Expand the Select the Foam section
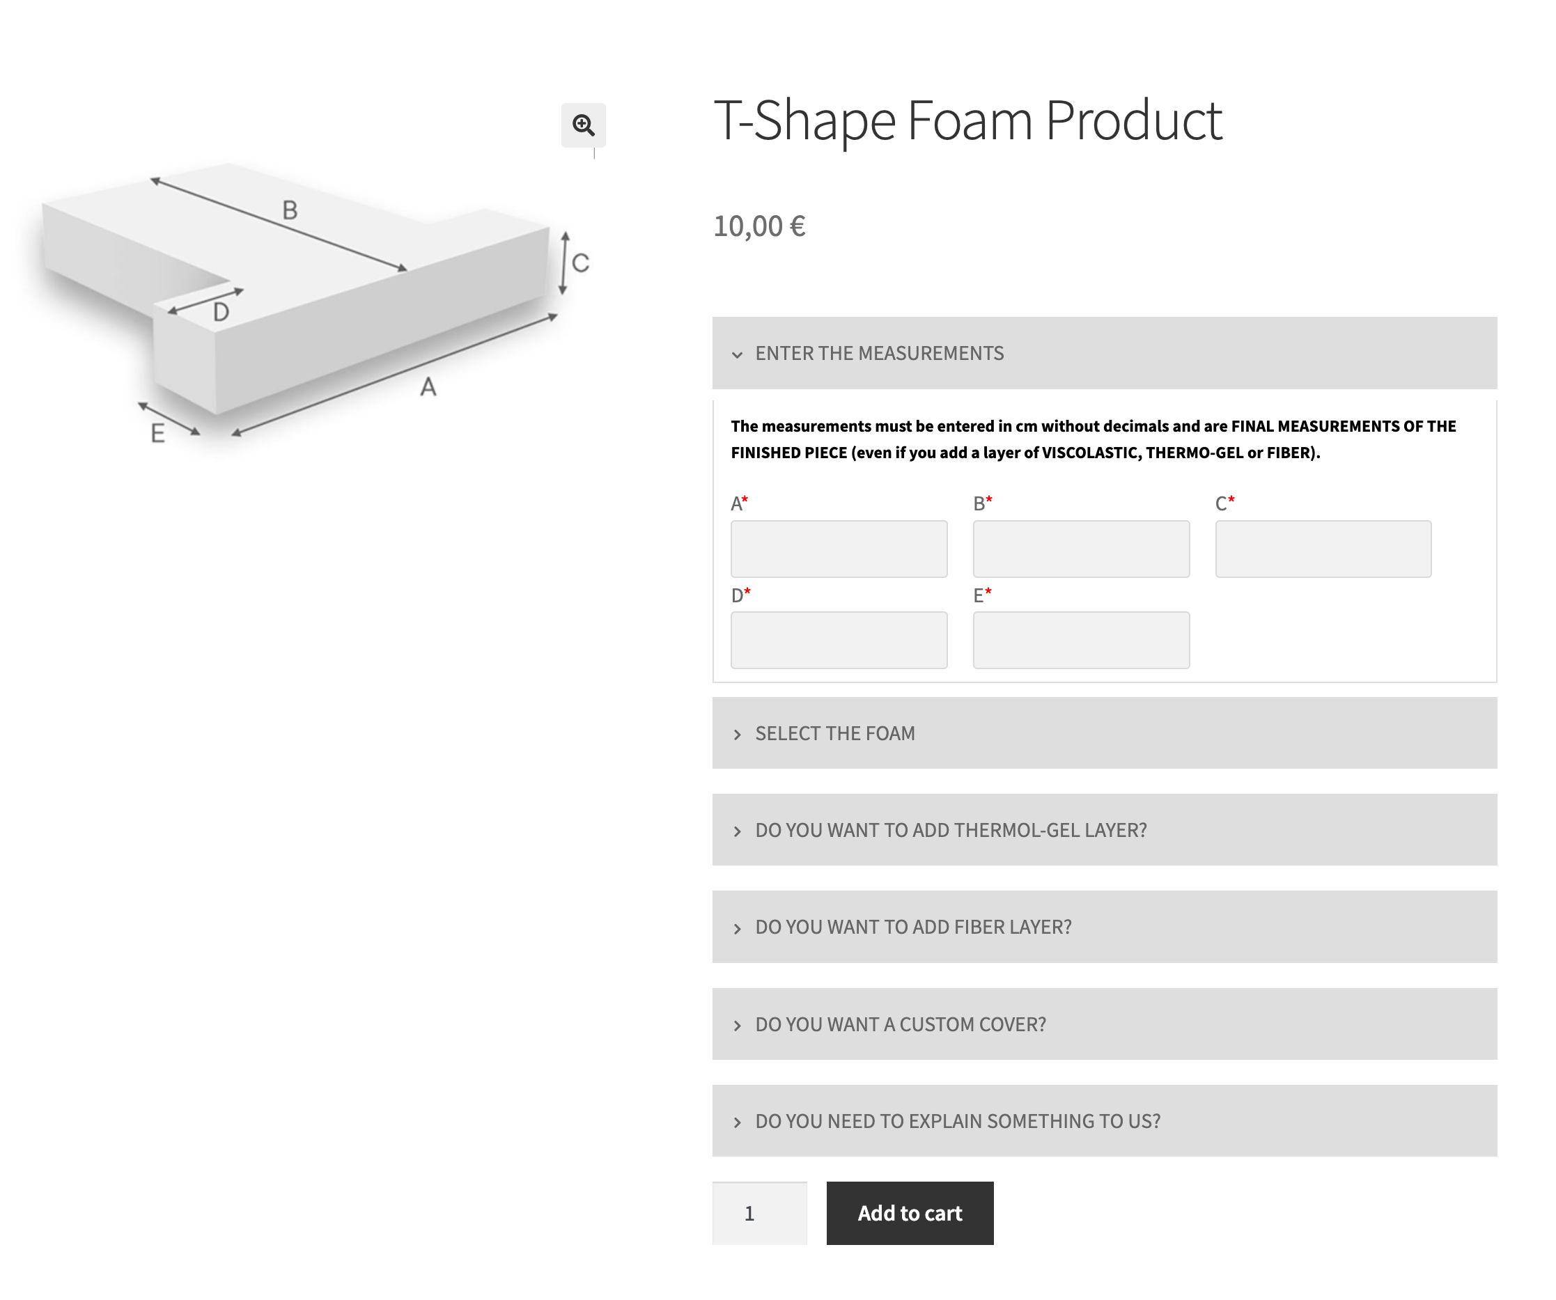1556x1300 pixels. (834, 733)
